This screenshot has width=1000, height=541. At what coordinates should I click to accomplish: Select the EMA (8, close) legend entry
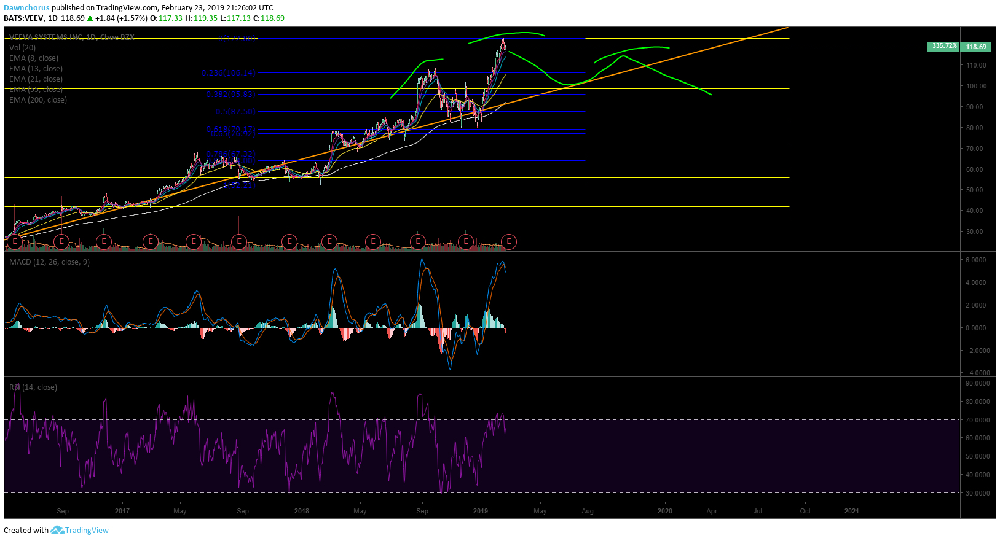point(34,58)
